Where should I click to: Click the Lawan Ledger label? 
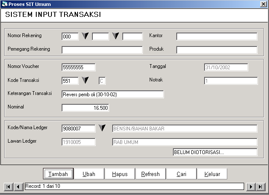[22, 141]
